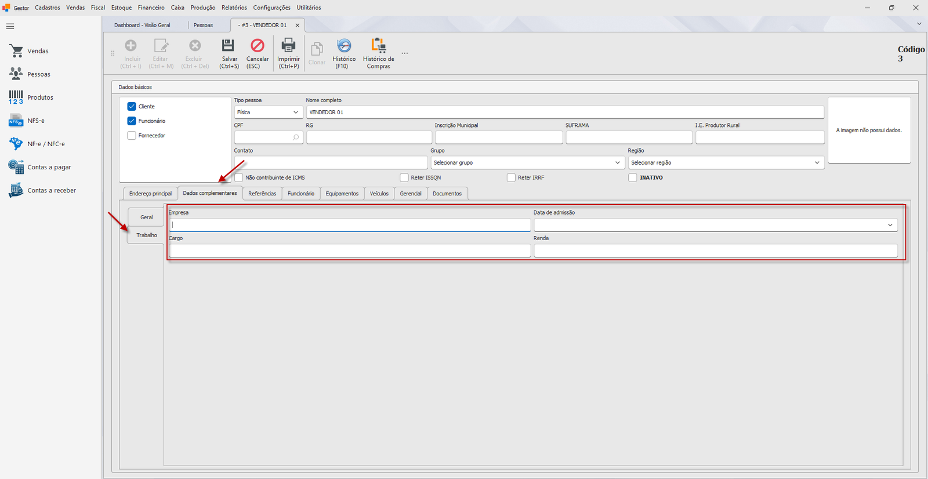Click the Imprimir printer icon
The image size is (928, 479).
(288, 46)
